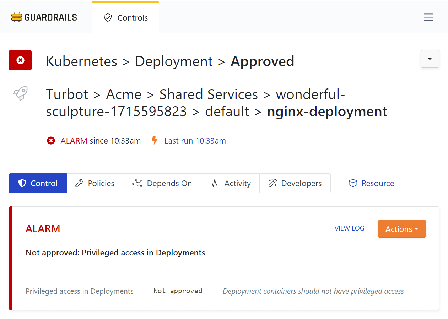Viewport: 448px width, 319px height.
Task: Open the hamburger navigation menu
Action: (428, 17)
